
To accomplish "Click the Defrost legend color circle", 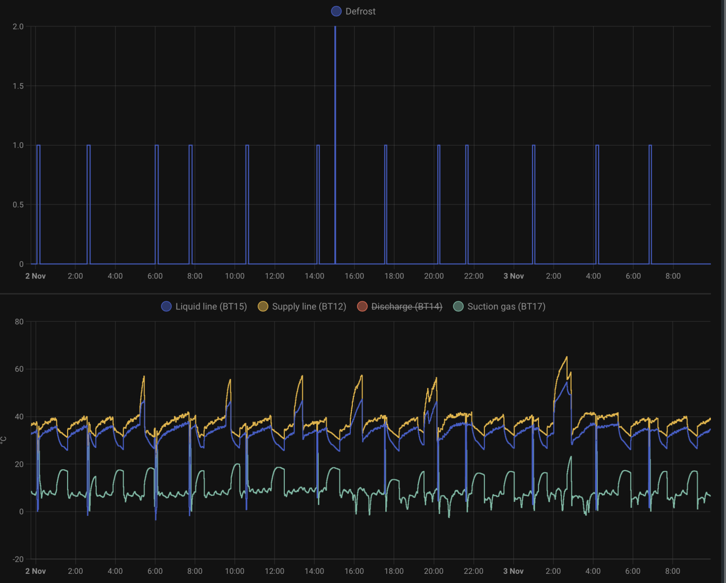I will click(x=336, y=11).
